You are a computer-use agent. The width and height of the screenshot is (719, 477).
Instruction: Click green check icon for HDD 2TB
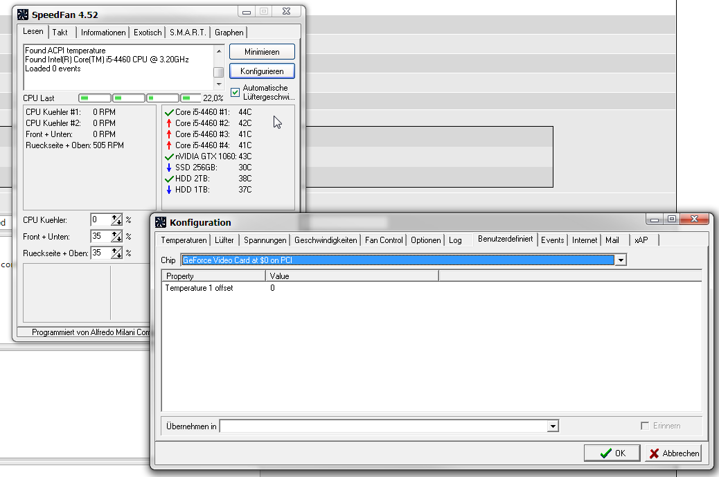tap(169, 179)
